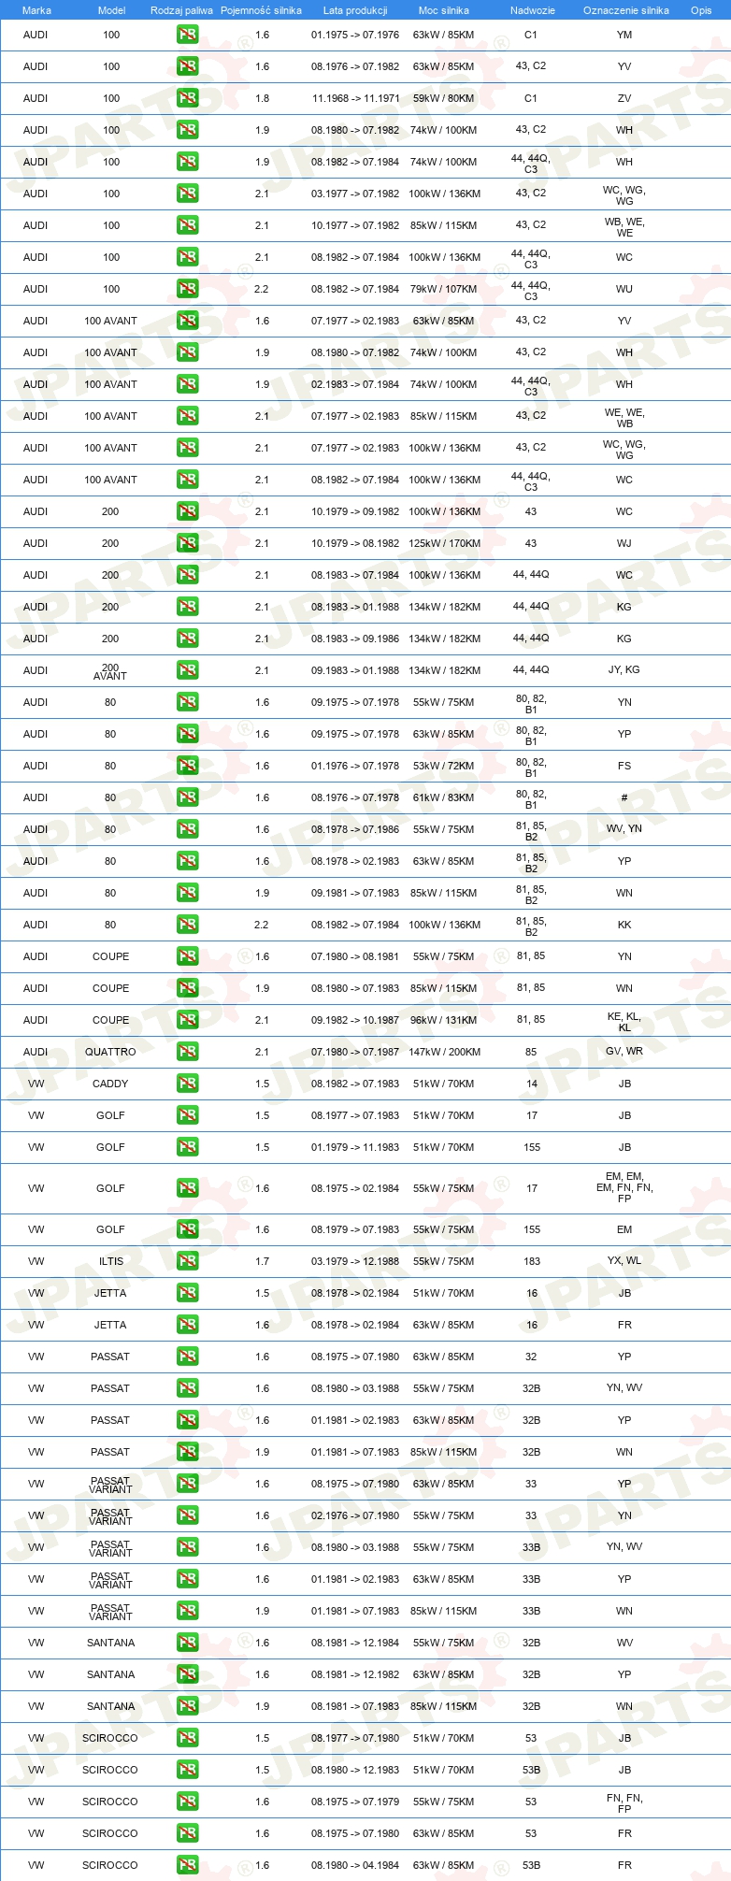This screenshot has height=1881, width=731.
Task: Click the Nadwozie column header
Action: tap(533, 10)
